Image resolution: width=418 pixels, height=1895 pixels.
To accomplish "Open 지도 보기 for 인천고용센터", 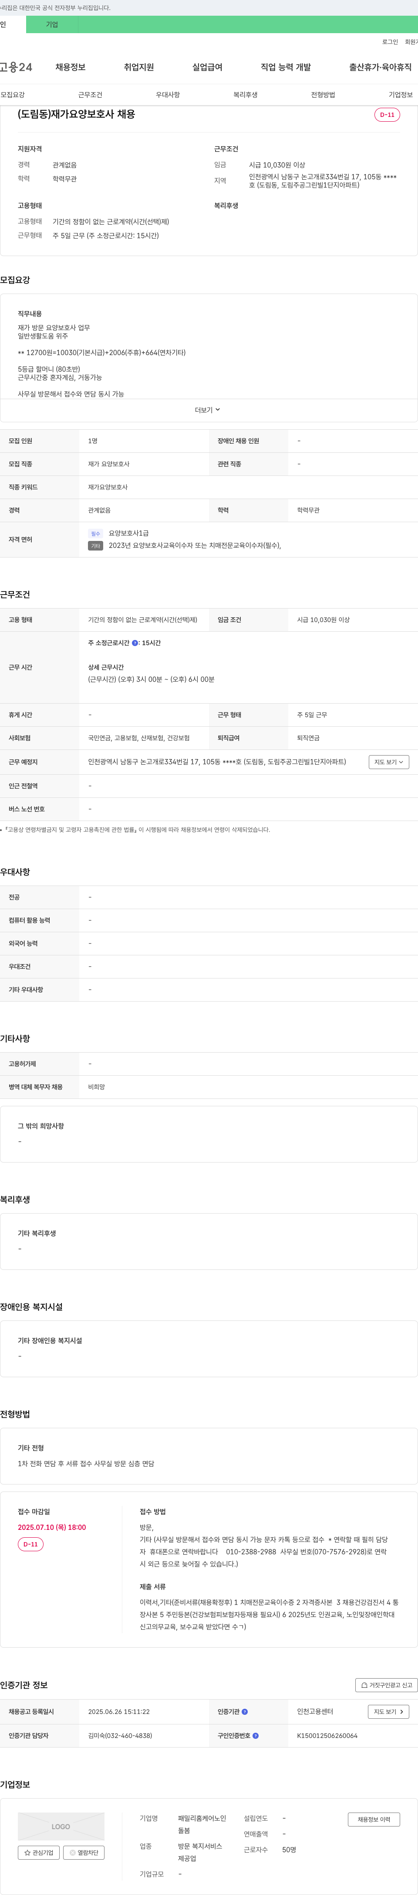I will tap(388, 1712).
